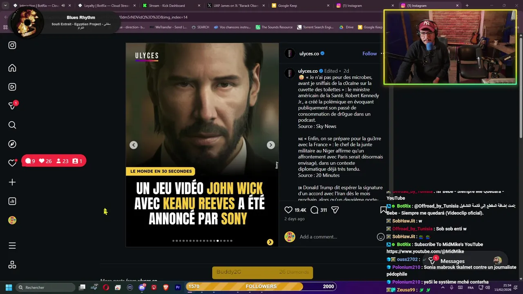Open the emoji picker in comment box
This screenshot has width=523, height=294.
coord(380,237)
